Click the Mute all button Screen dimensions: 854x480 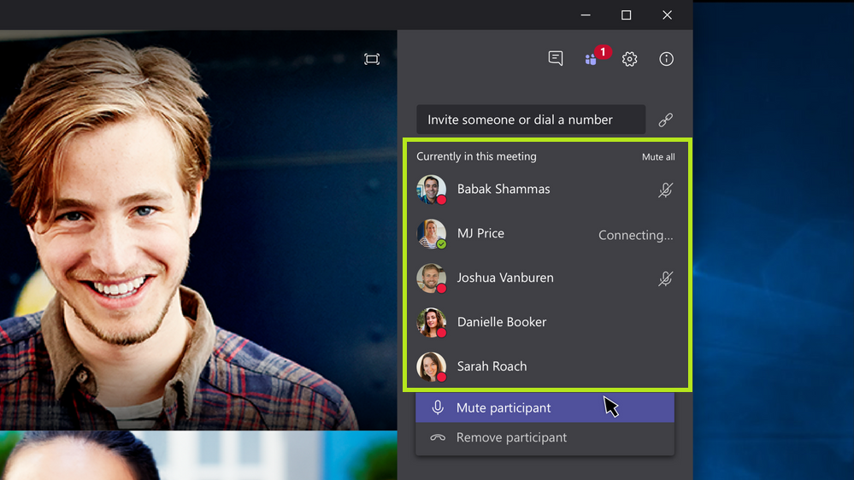[x=658, y=157]
